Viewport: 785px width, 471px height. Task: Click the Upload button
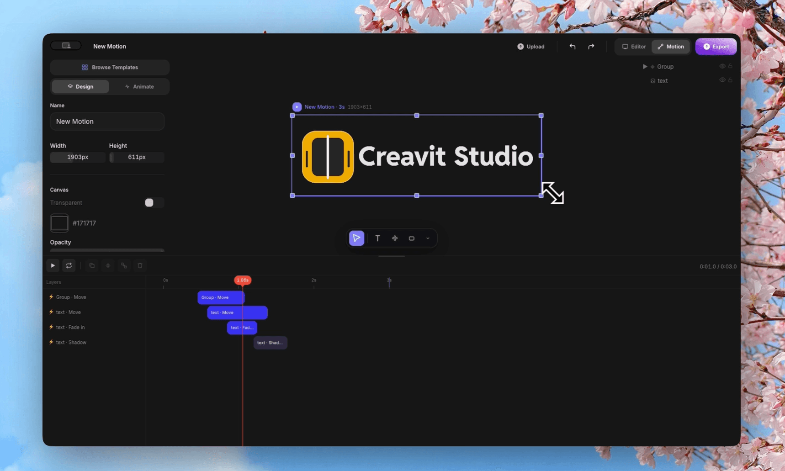530,47
